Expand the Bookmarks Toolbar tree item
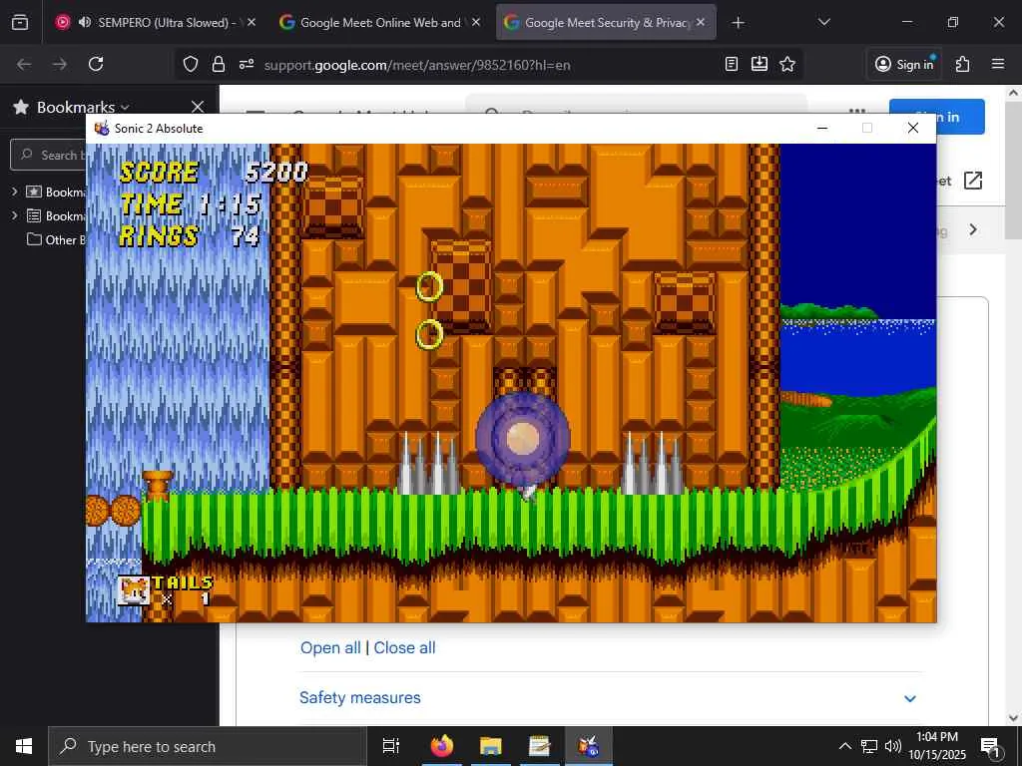The width and height of the screenshot is (1022, 766). (x=14, y=191)
